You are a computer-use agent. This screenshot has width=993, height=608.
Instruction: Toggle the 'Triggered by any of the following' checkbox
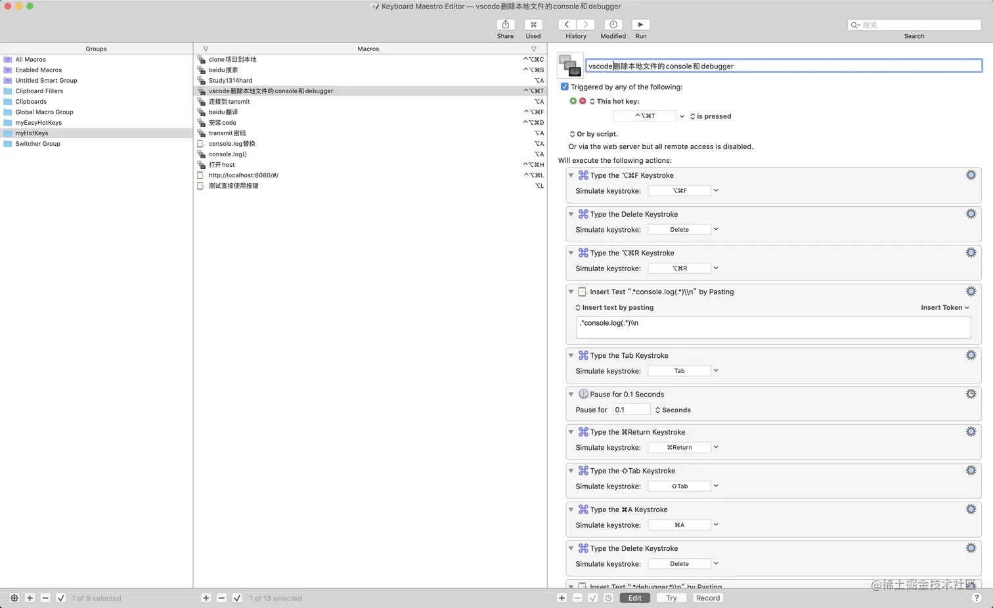click(564, 87)
